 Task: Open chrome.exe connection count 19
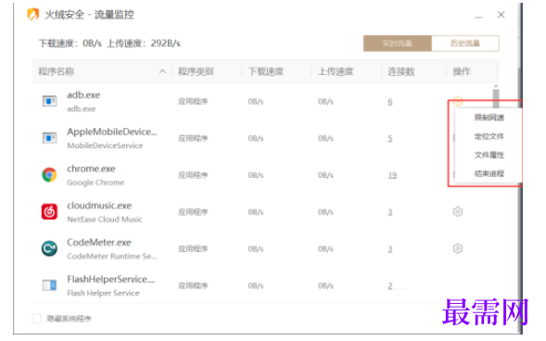(x=392, y=175)
